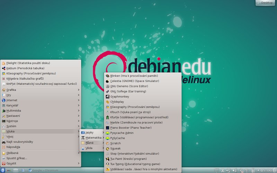Viewport: 277px width, 173px height.
Task: Expand the Oblíbené submenu arrow
Action: pyautogui.click(x=79, y=153)
